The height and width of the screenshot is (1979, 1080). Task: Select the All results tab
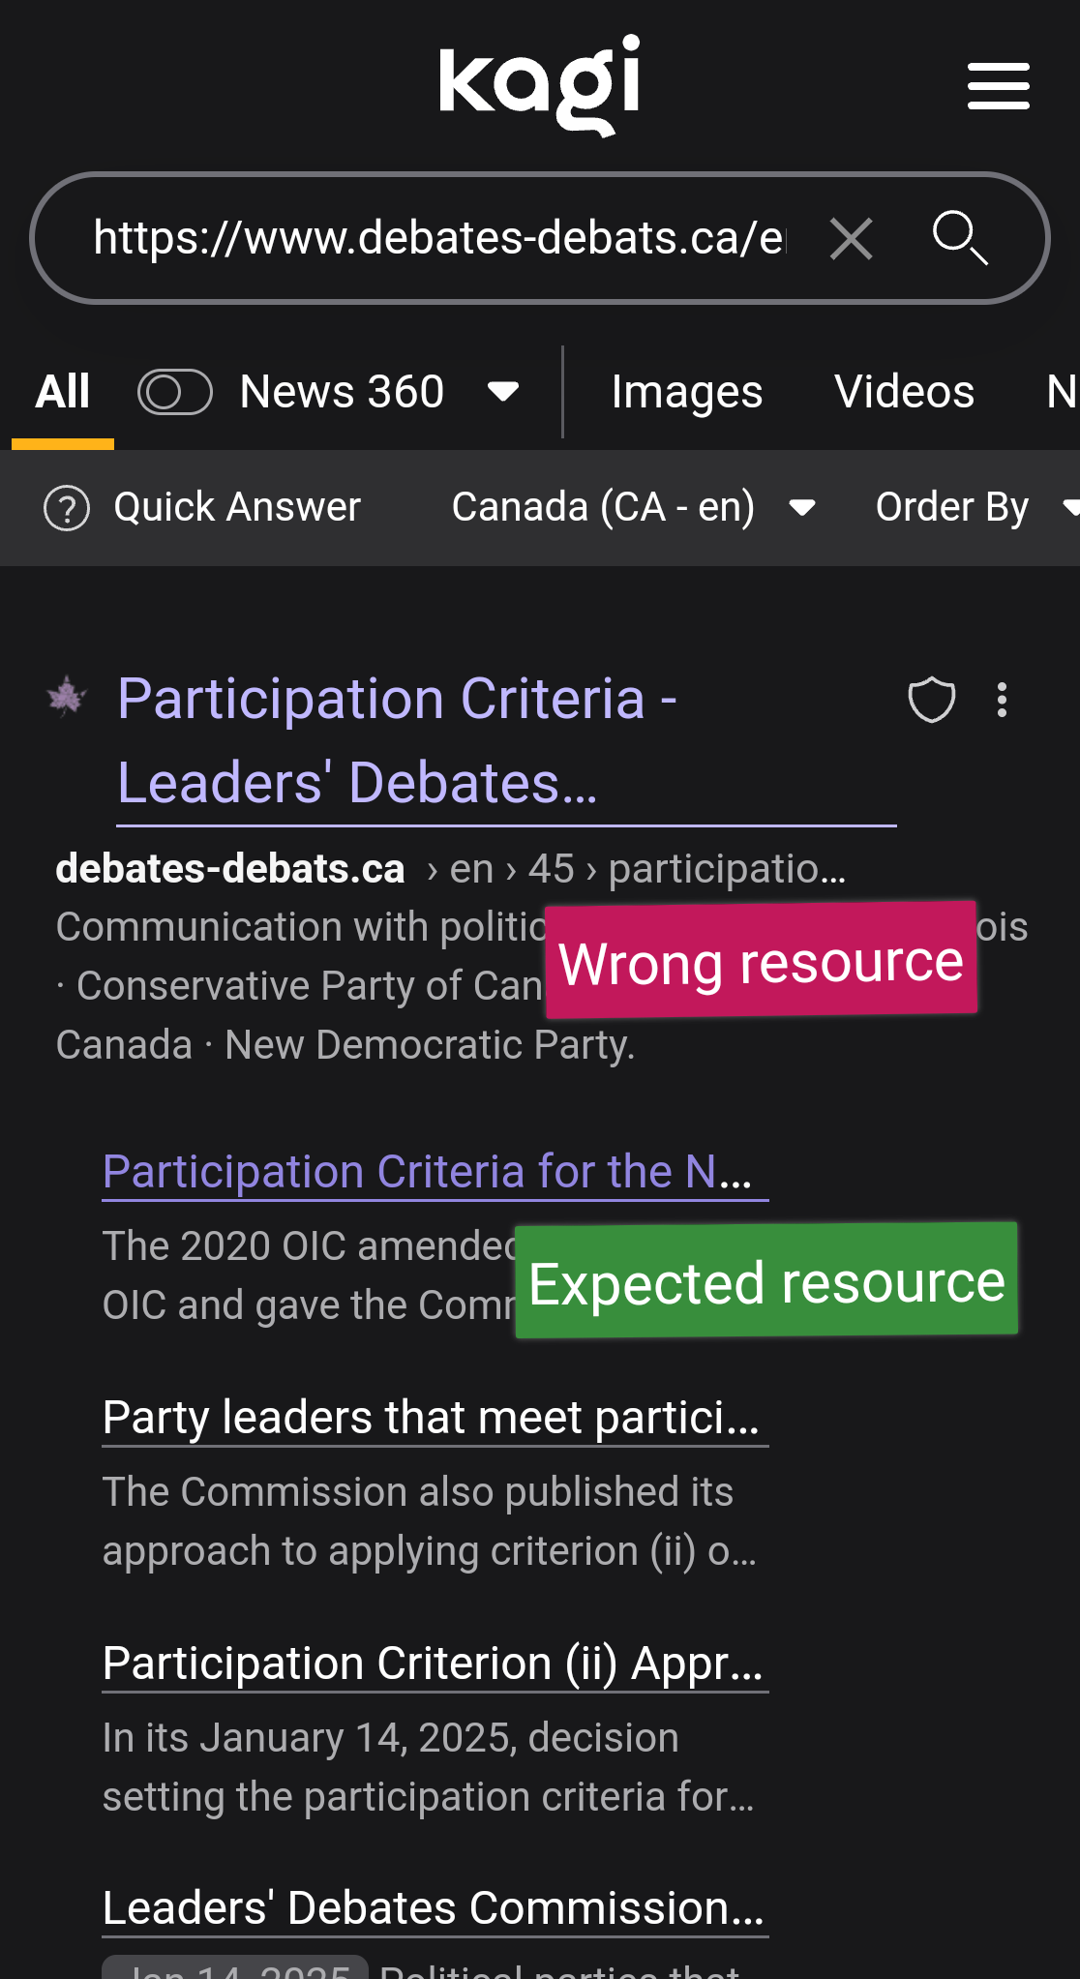tap(63, 392)
